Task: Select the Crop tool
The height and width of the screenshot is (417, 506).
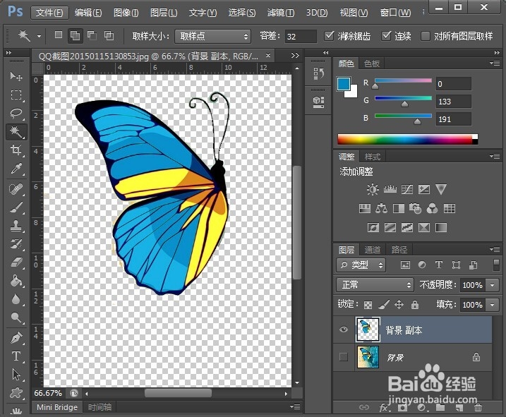Action: coord(16,150)
